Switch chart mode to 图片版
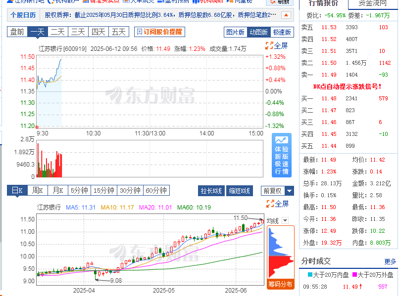Screen dimensions: 400x296 [236, 32]
